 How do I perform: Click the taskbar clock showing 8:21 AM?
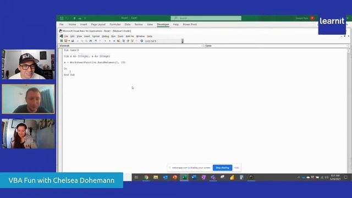tap(335, 177)
